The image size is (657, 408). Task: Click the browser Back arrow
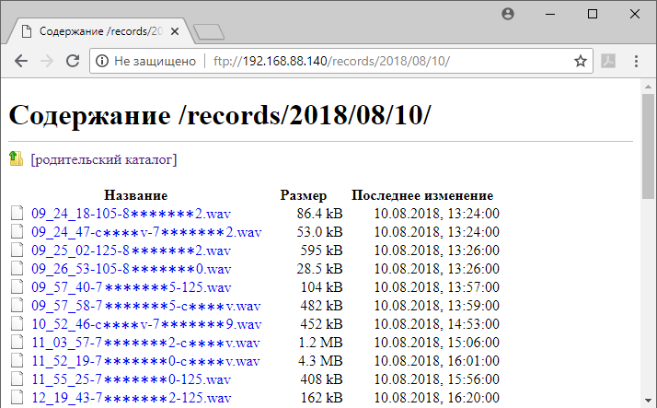[x=20, y=62]
